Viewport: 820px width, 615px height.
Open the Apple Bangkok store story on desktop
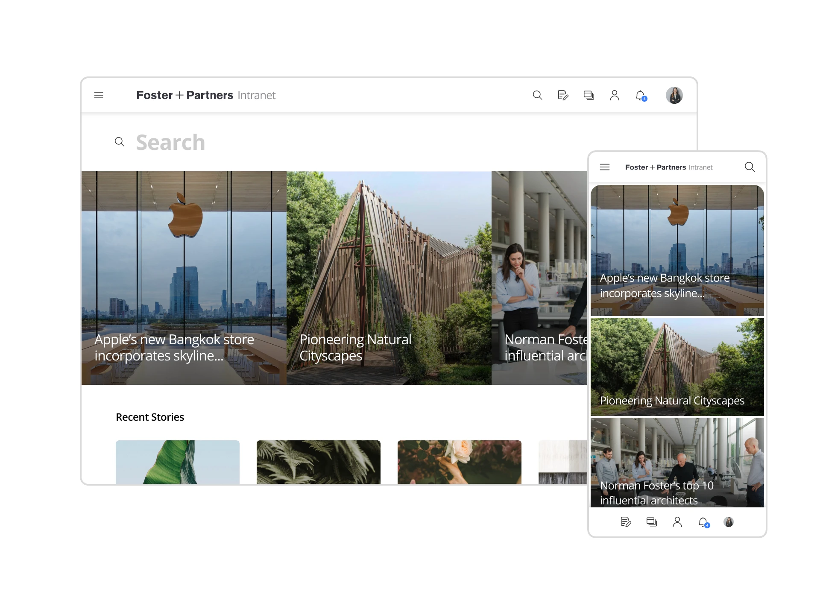[x=184, y=278]
